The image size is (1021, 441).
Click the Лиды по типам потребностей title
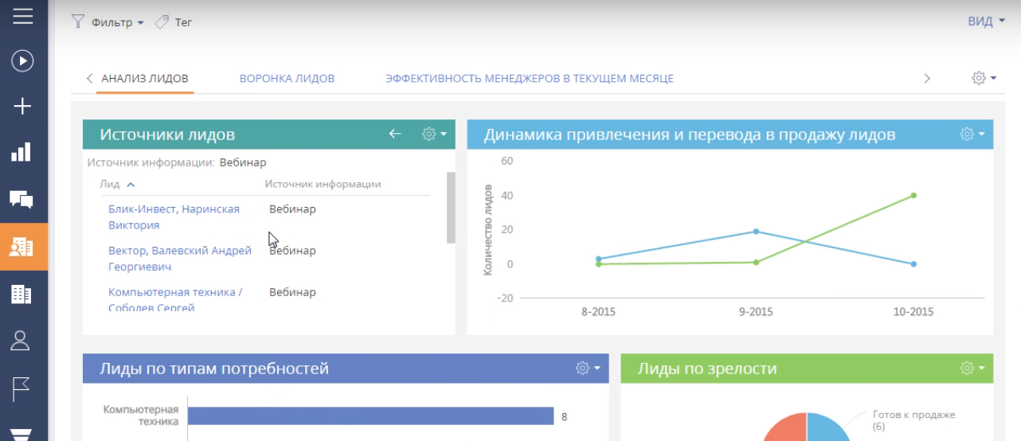coord(214,369)
